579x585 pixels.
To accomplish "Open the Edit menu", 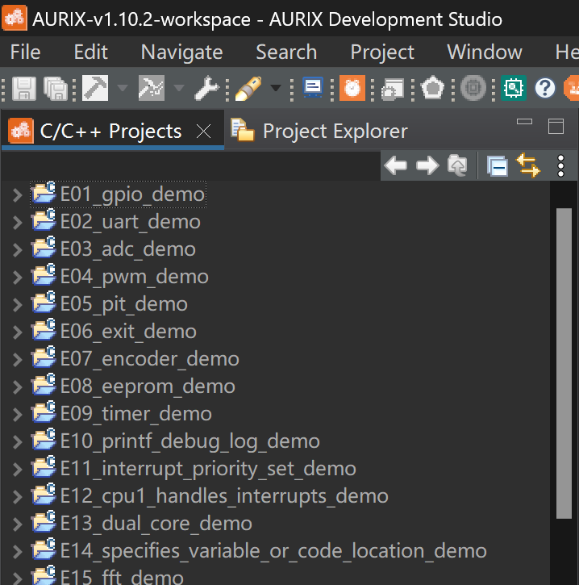I will click(x=90, y=52).
